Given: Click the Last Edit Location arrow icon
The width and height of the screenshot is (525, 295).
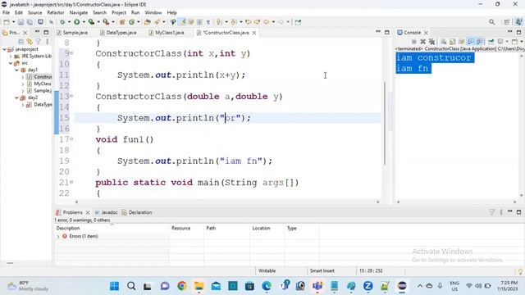Looking at the screenshot, I should [x=249, y=22].
